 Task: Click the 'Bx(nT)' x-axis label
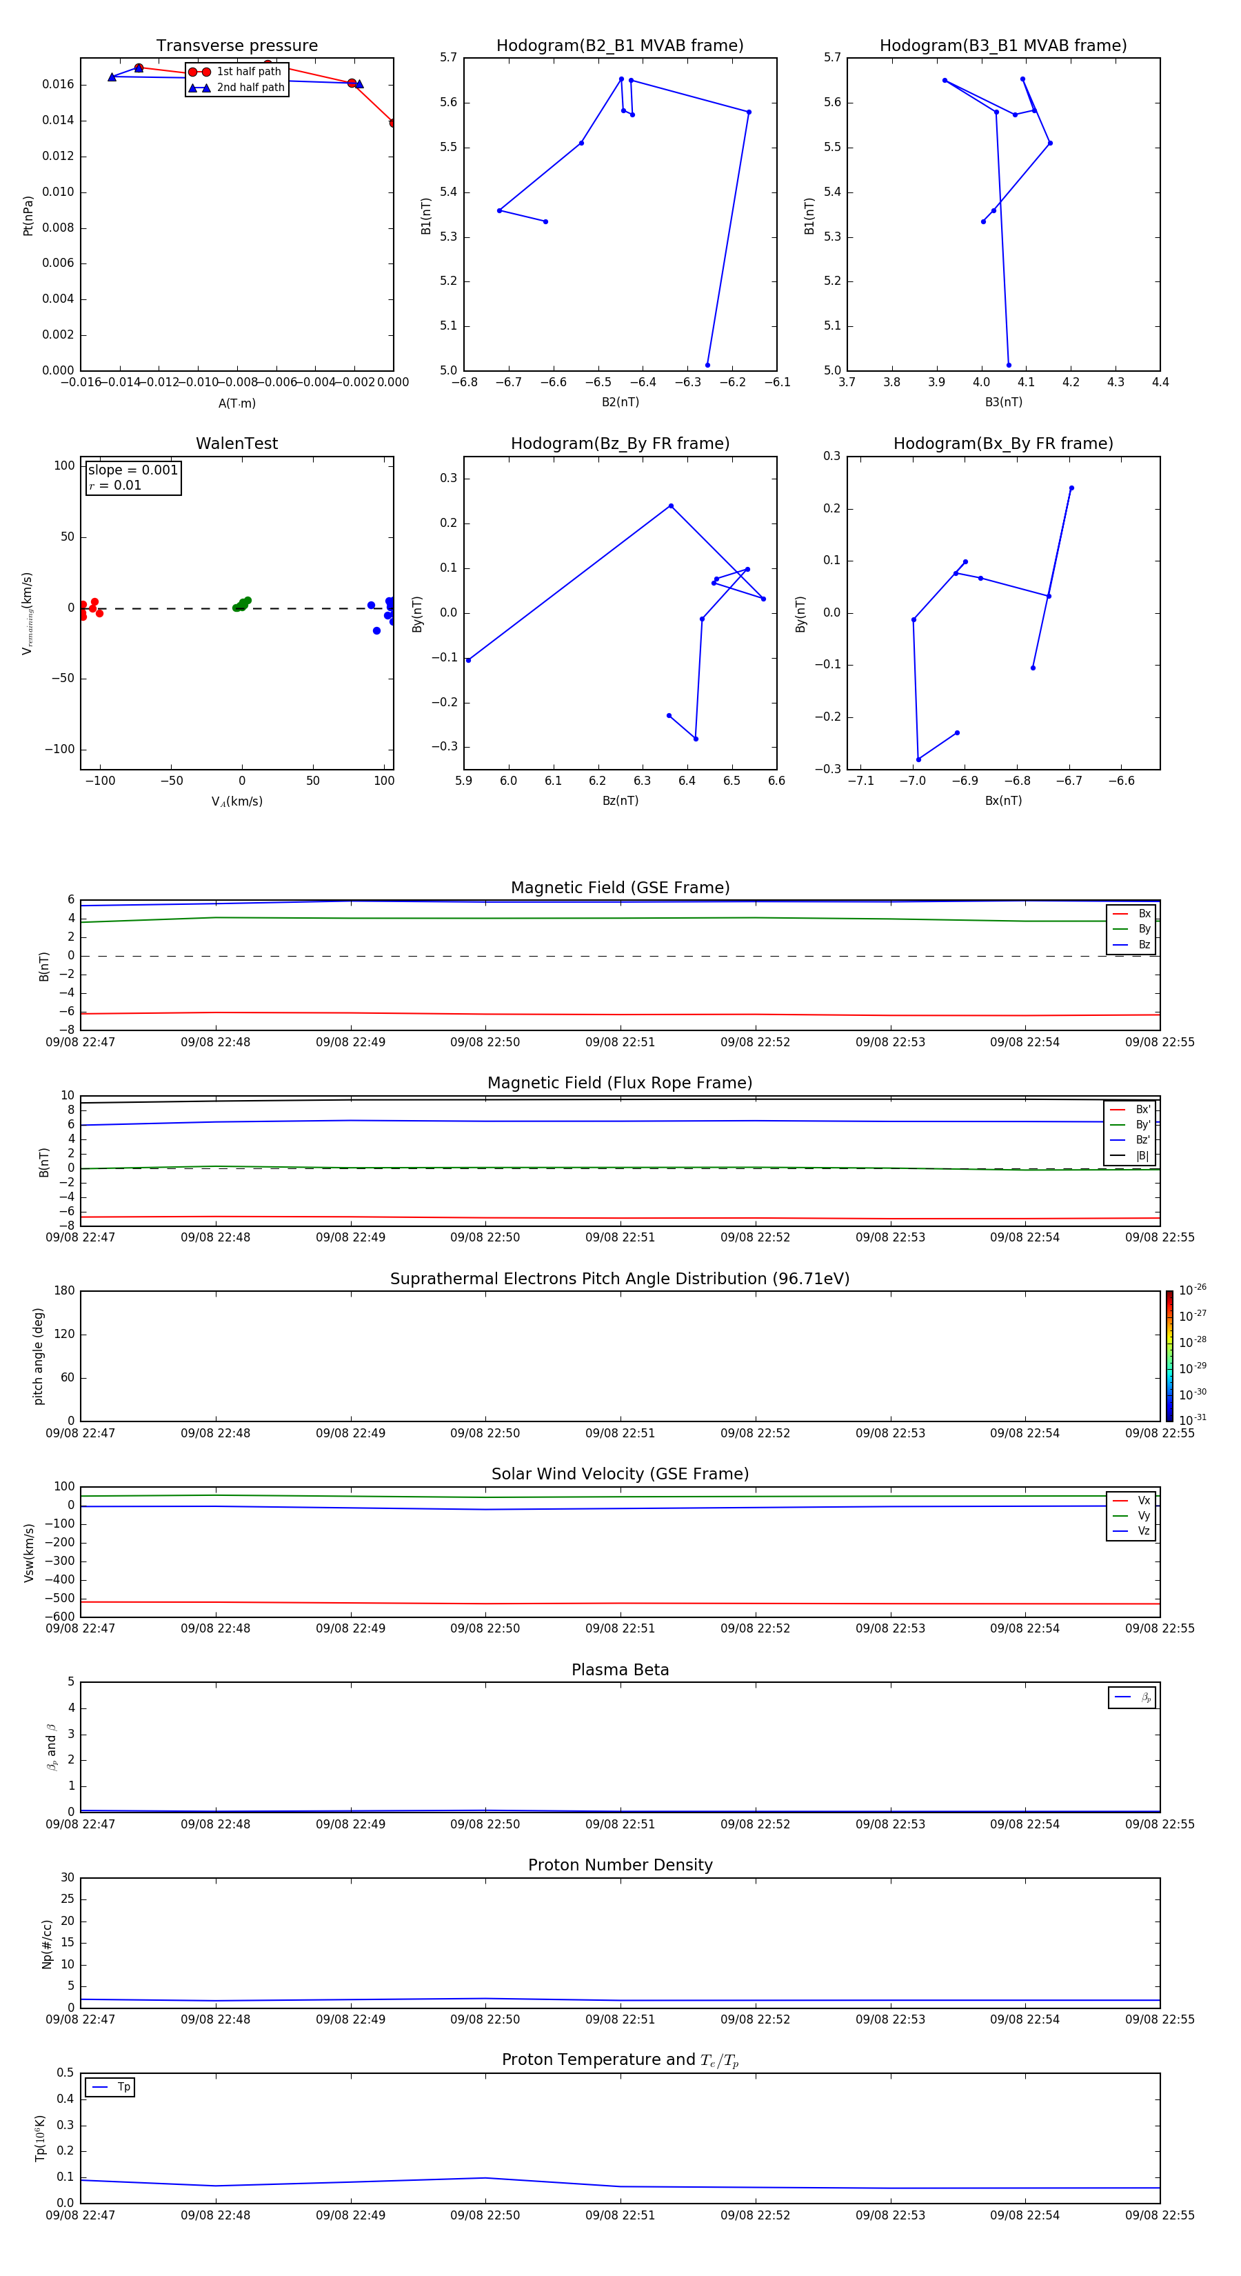click(x=1003, y=801)
